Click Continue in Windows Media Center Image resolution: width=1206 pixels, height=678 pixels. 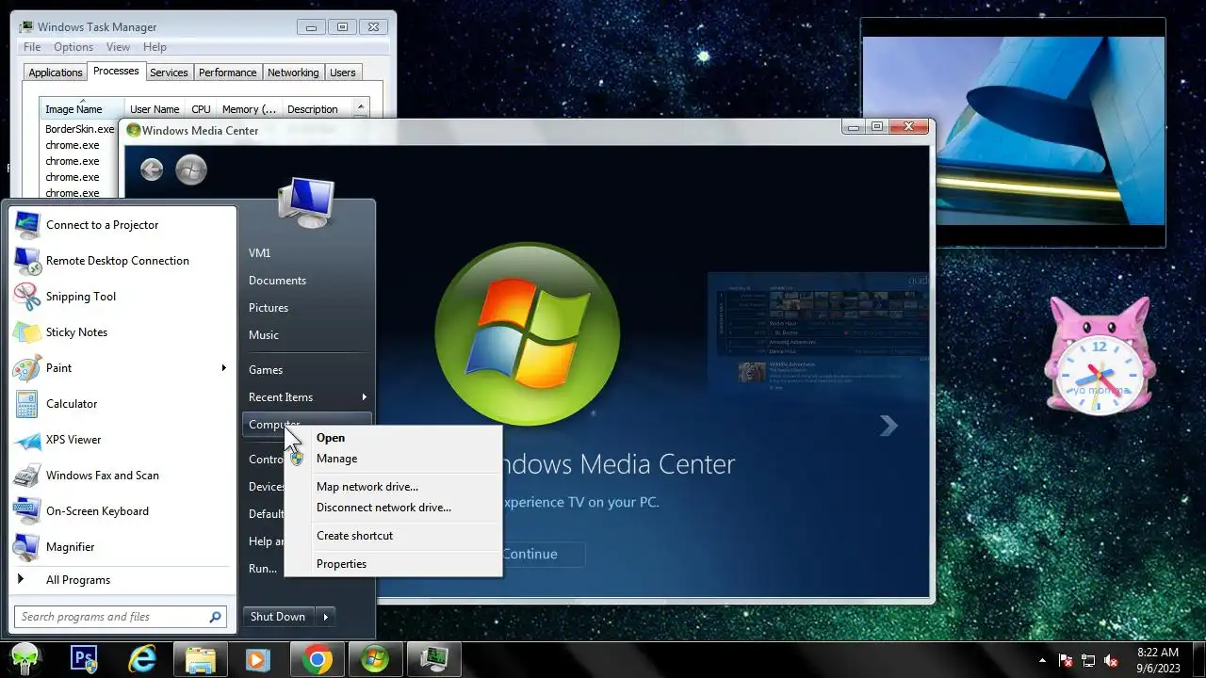(x=530, y=554)
